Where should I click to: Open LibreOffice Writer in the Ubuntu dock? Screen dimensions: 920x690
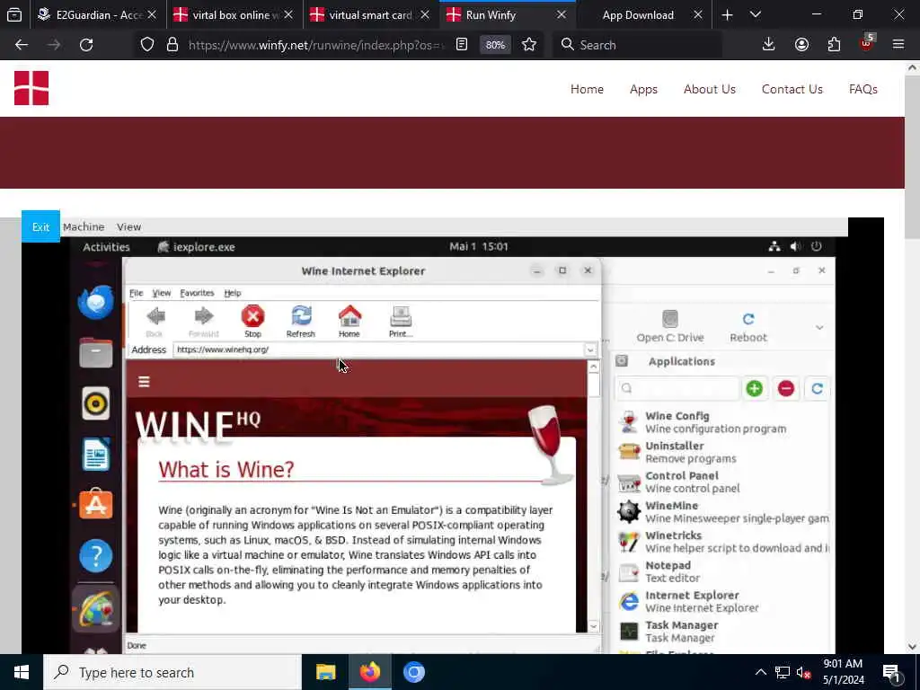coord(95,454)
